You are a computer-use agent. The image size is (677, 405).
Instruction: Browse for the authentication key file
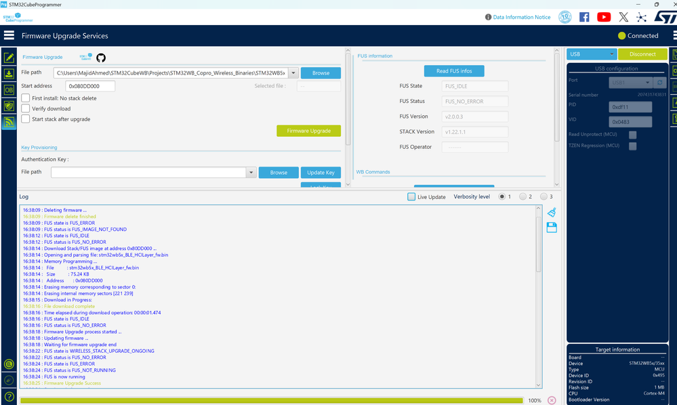click(279, 173)
